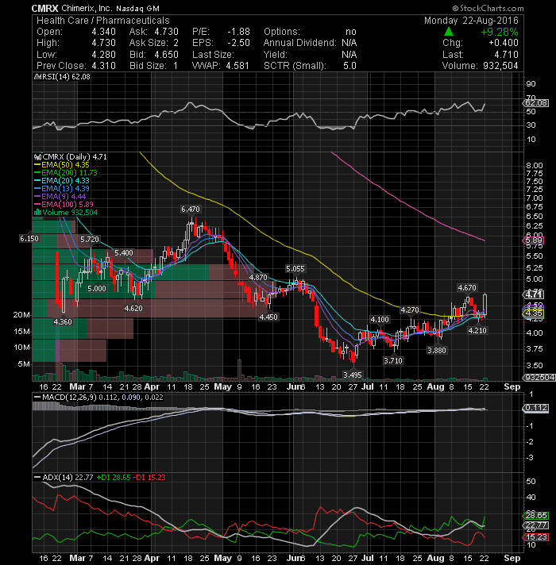Click the Bid value 4.650
The height and width of the screenshot is (565, 556).
point(166,55)
